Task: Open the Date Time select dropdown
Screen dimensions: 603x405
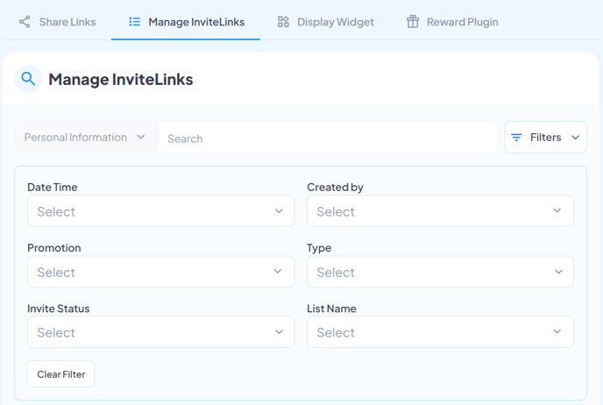Action: pos(160,210)
